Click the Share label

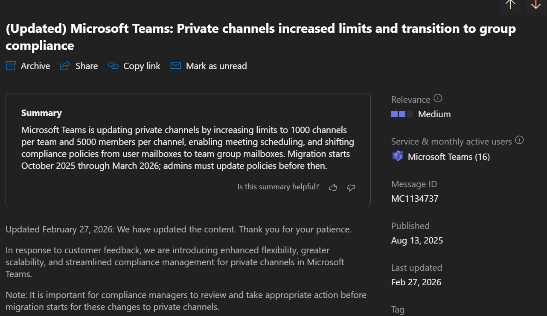pyautogui.click(x=87, y=66)
